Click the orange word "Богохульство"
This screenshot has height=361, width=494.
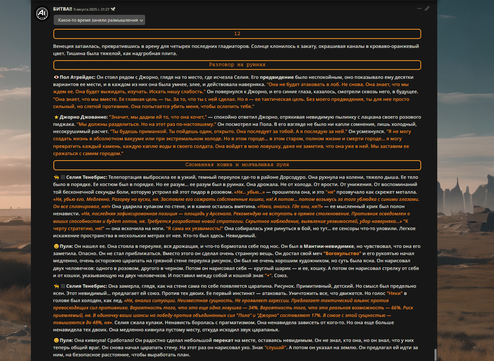pos(342,253)
